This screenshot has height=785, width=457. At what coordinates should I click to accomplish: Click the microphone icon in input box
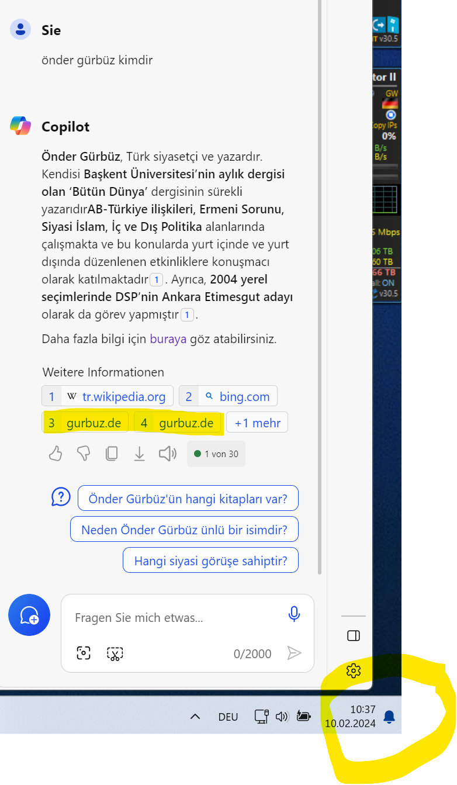(x=294, y=614)
